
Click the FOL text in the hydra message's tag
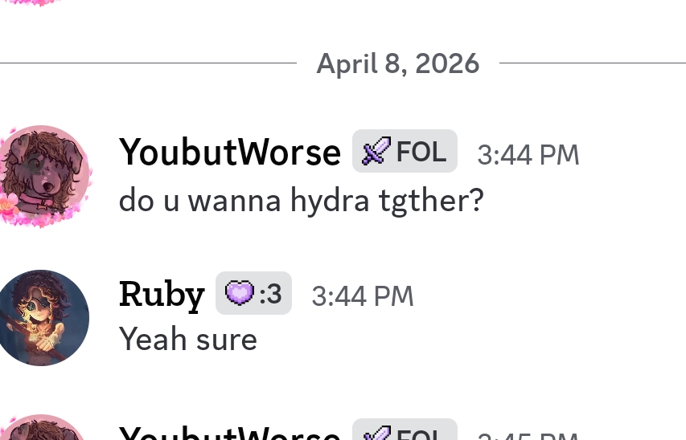point(421,151)
